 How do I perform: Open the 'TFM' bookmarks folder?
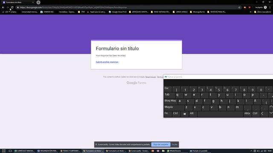point(81,12)
